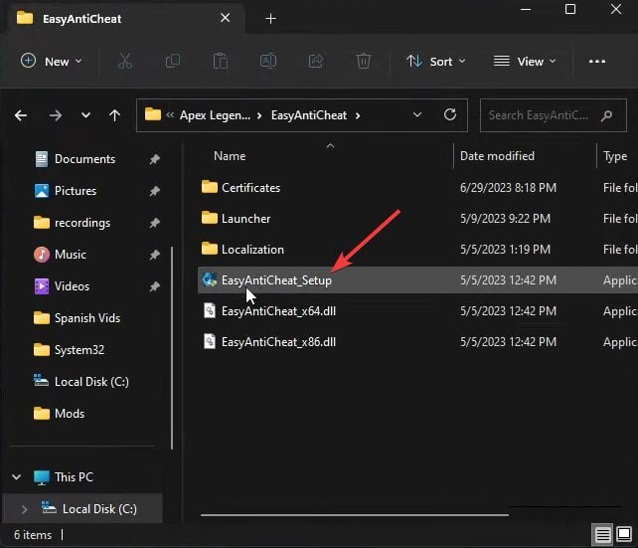
Task: Click the Copy icon in toolbar
Action: point(173,62)
